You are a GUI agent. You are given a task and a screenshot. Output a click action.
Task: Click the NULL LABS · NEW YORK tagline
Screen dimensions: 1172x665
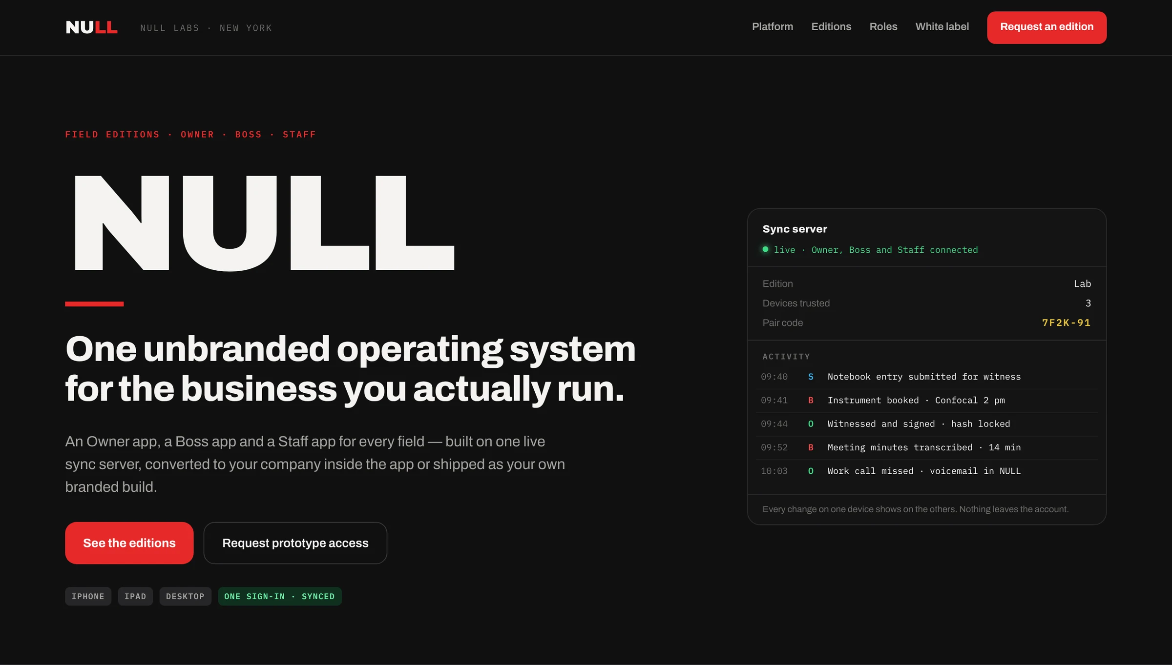206,28
